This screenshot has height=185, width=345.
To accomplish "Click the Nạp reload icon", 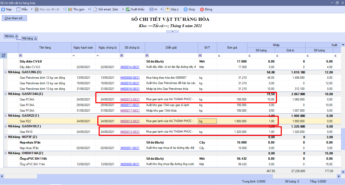I will click(x=3, y=9).
